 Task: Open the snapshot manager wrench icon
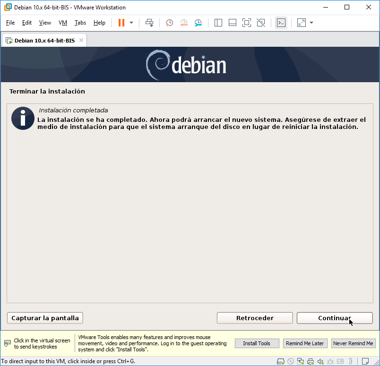coord(198,23)
